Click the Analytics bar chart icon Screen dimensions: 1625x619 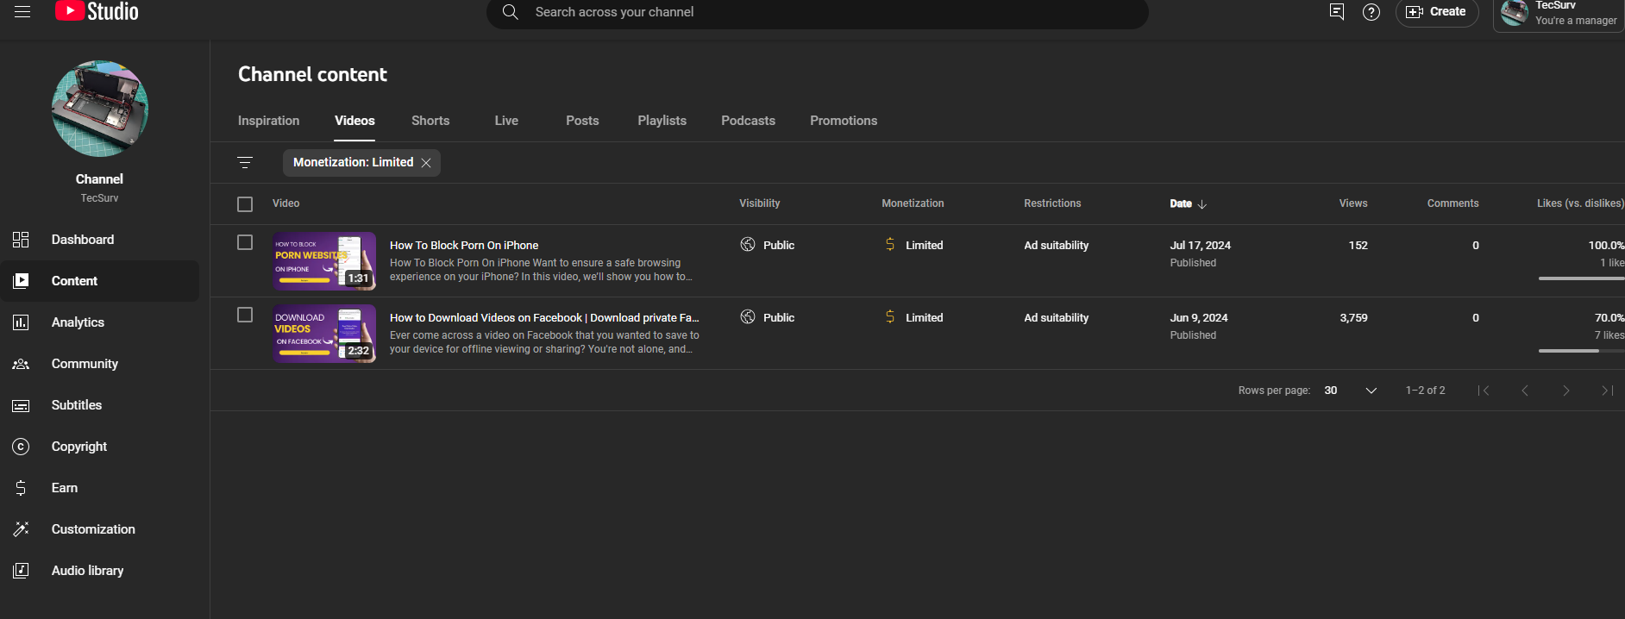(21, 322)
